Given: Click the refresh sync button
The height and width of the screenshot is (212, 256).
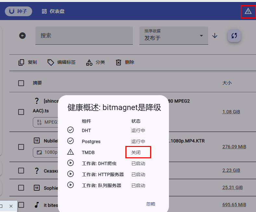Looking at the screenshot, I should pos(234,36).
